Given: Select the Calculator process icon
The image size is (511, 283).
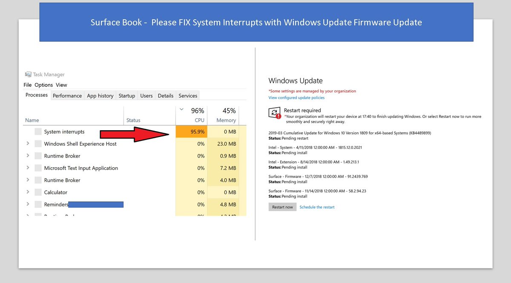Looking at the screenshot, I should click(38, 192).
